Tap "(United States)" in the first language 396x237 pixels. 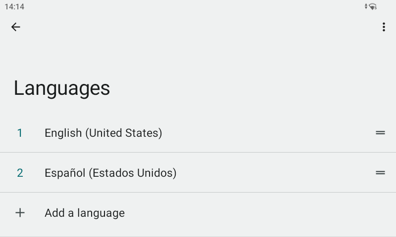point(124,133)
